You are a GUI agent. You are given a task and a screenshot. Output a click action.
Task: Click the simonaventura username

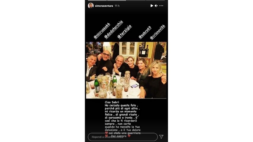point(104,6)
